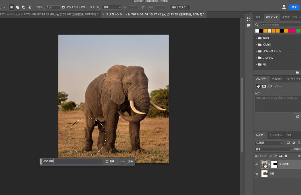
Task: Click the swap width and height icon
Action: (x=143, y=7)
